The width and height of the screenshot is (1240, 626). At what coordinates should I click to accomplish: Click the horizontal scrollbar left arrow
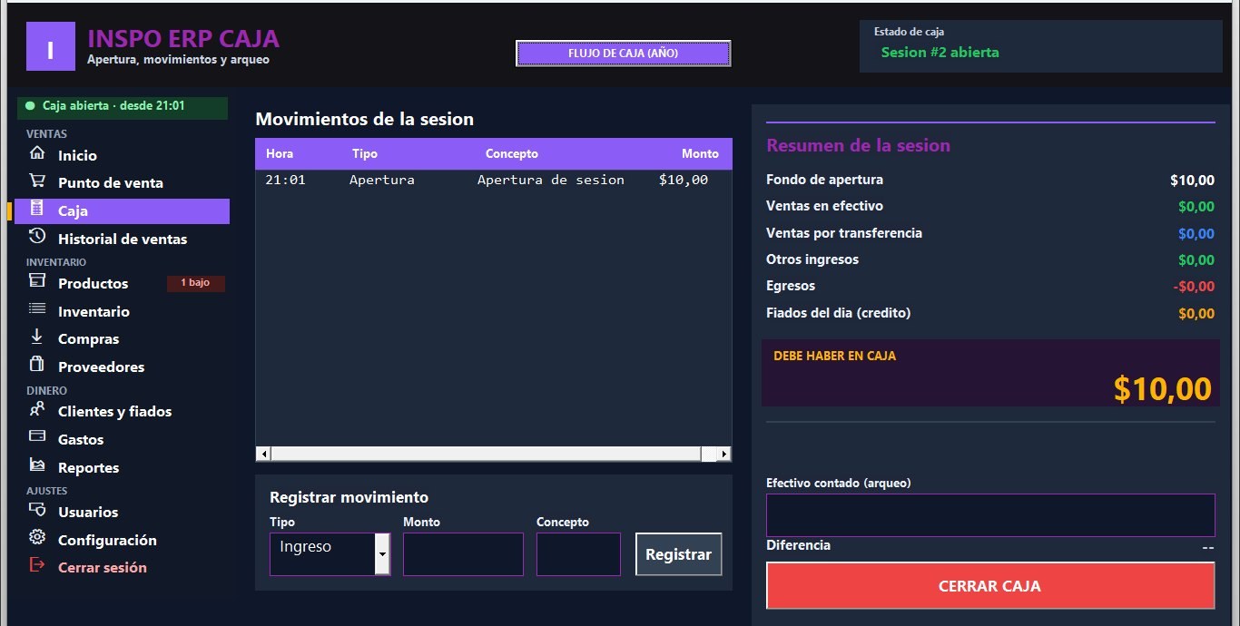point(263,454)
